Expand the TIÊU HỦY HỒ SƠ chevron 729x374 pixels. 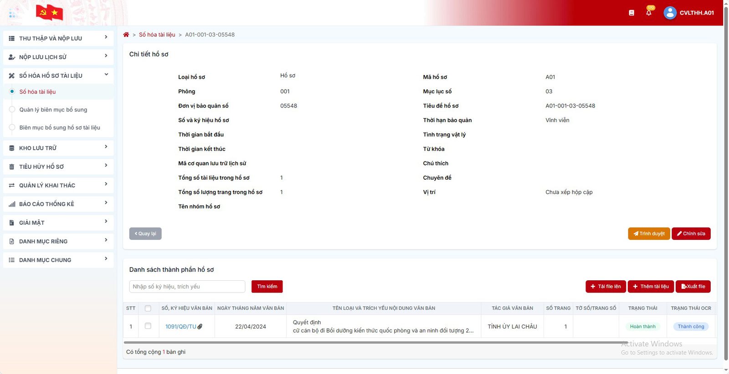[x=106, y=166]
